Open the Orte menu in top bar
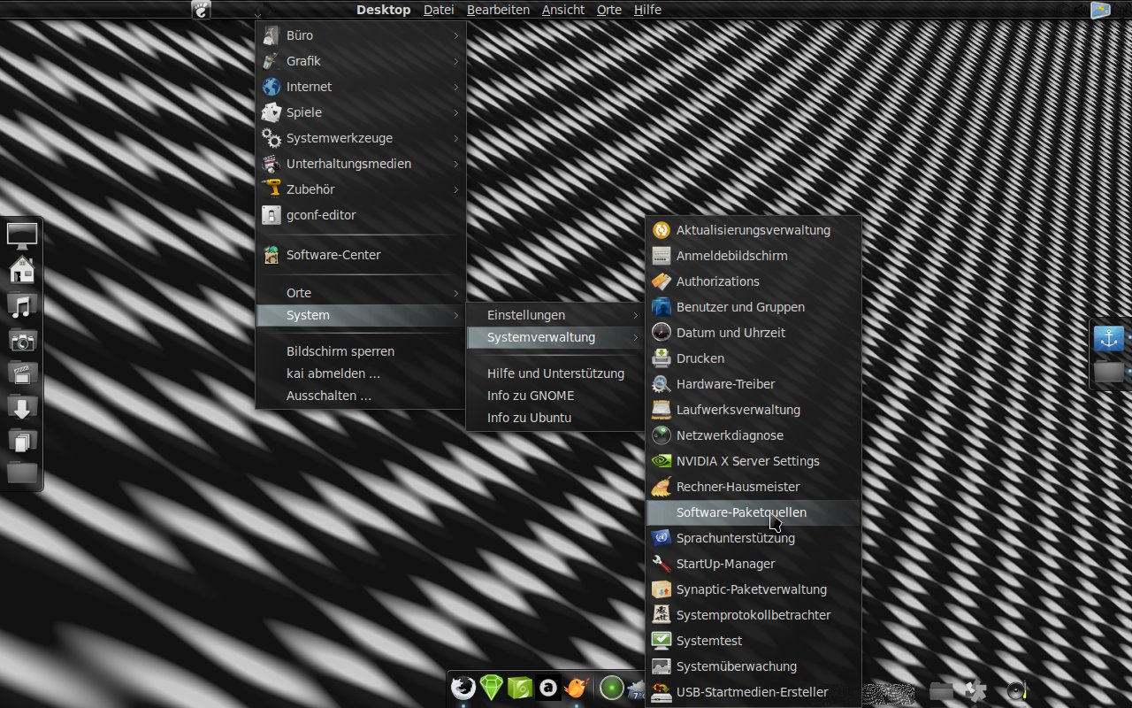Screen dimensions: 1132x708 [x=609, y=10]
